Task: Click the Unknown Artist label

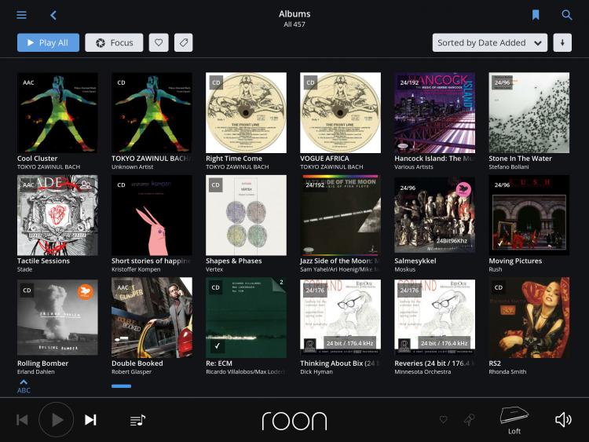Action: pos(132,166)
